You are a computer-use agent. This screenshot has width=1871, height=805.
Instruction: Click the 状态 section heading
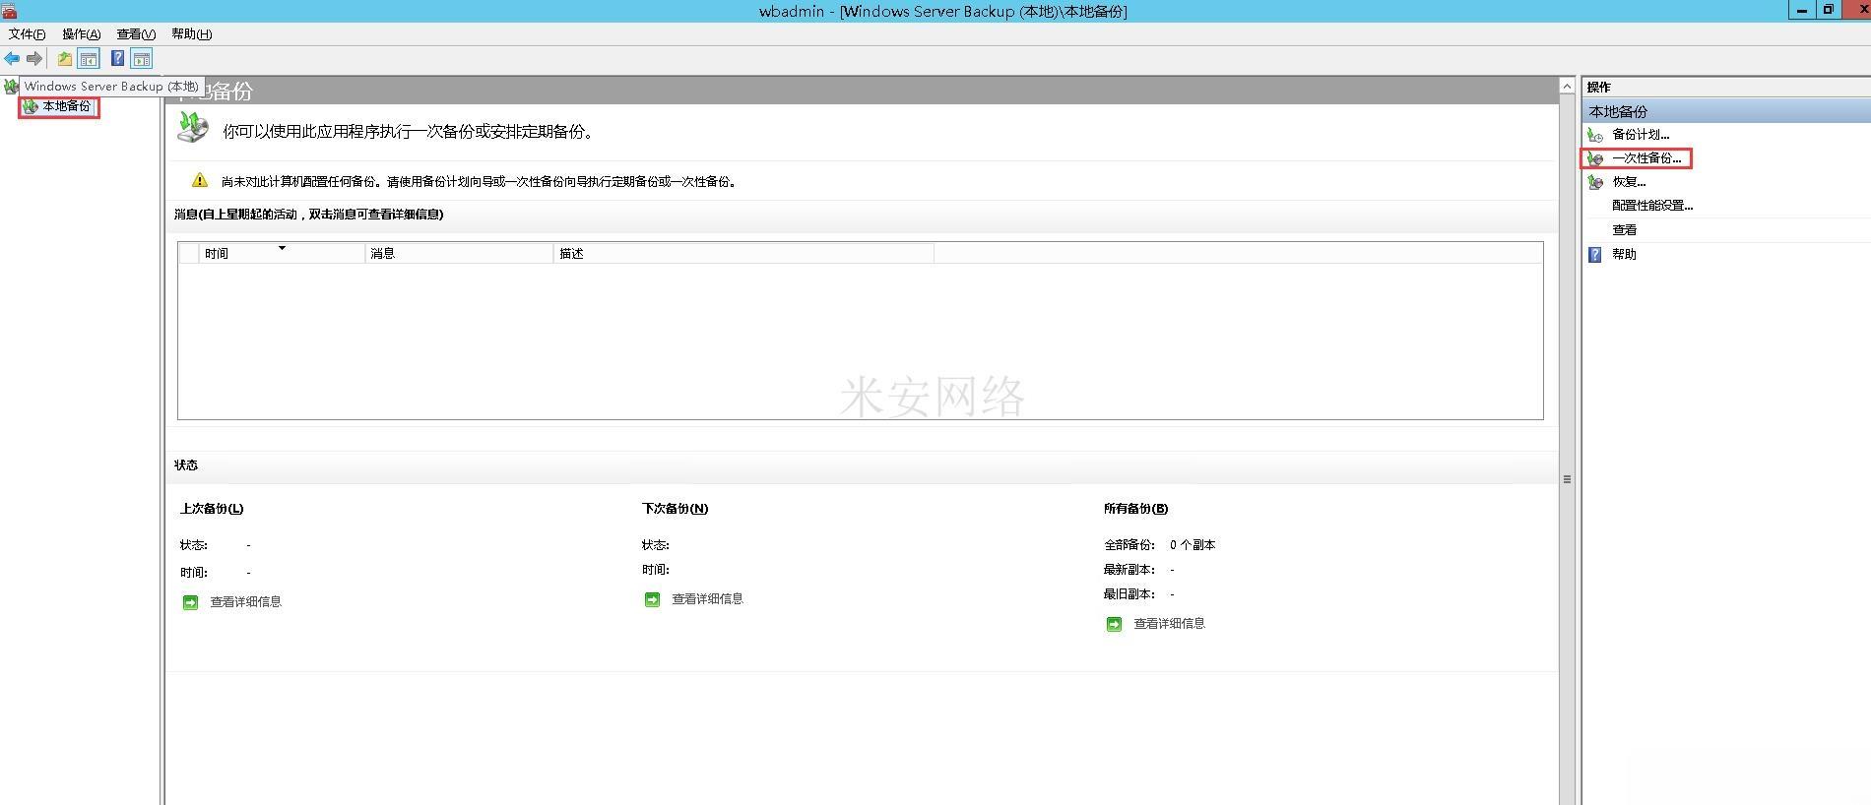tap(186, 465)
